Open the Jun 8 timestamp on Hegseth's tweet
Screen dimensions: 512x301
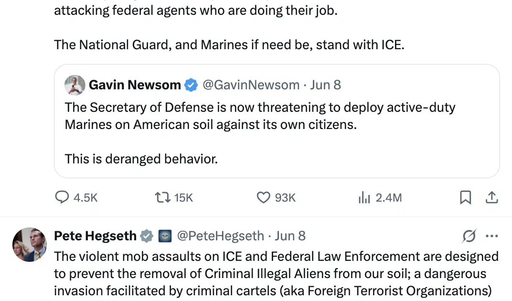(290, 236)
